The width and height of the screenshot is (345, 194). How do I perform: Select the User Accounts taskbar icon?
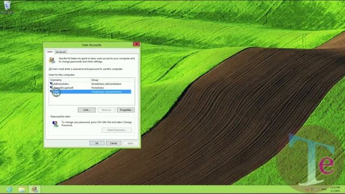point(34,189)
